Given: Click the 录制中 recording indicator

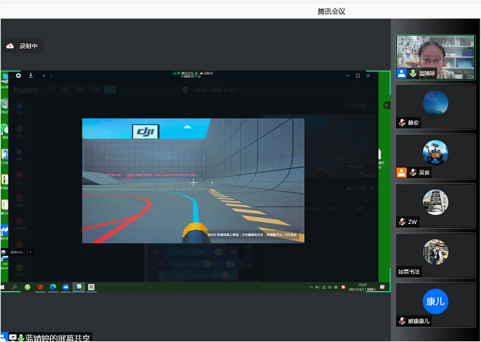Looking at the screenshot, I should tap(23, 46).
